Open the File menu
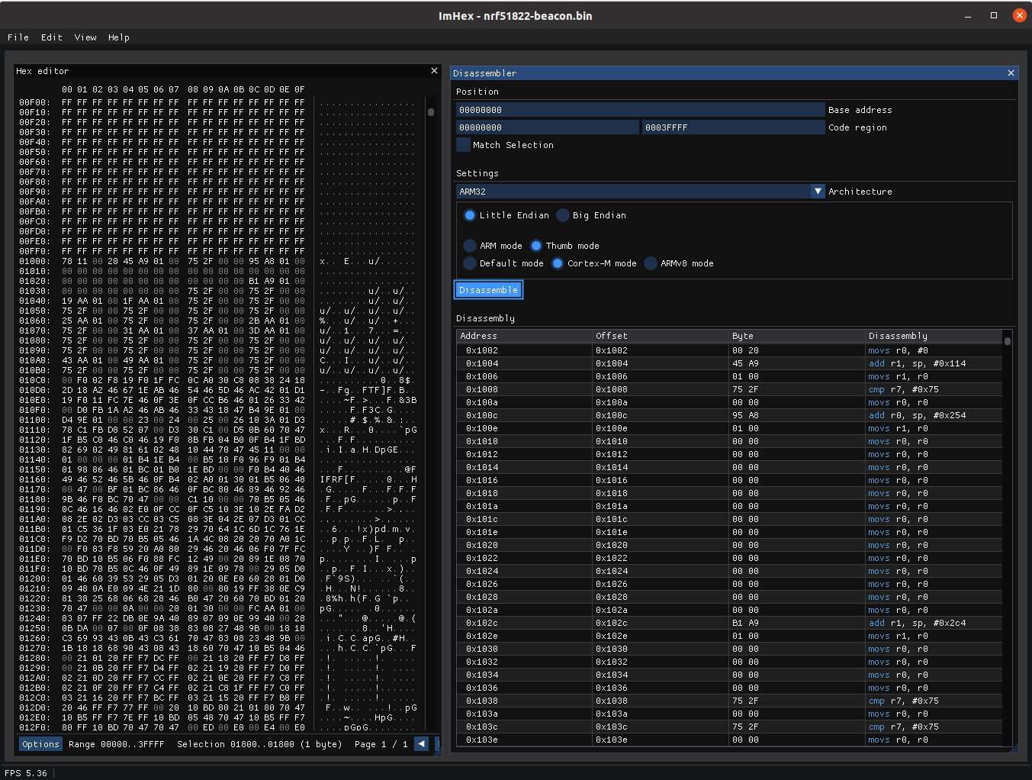Image resolution: width=1032 pixels, height=780 pixels. coord(18,37)
